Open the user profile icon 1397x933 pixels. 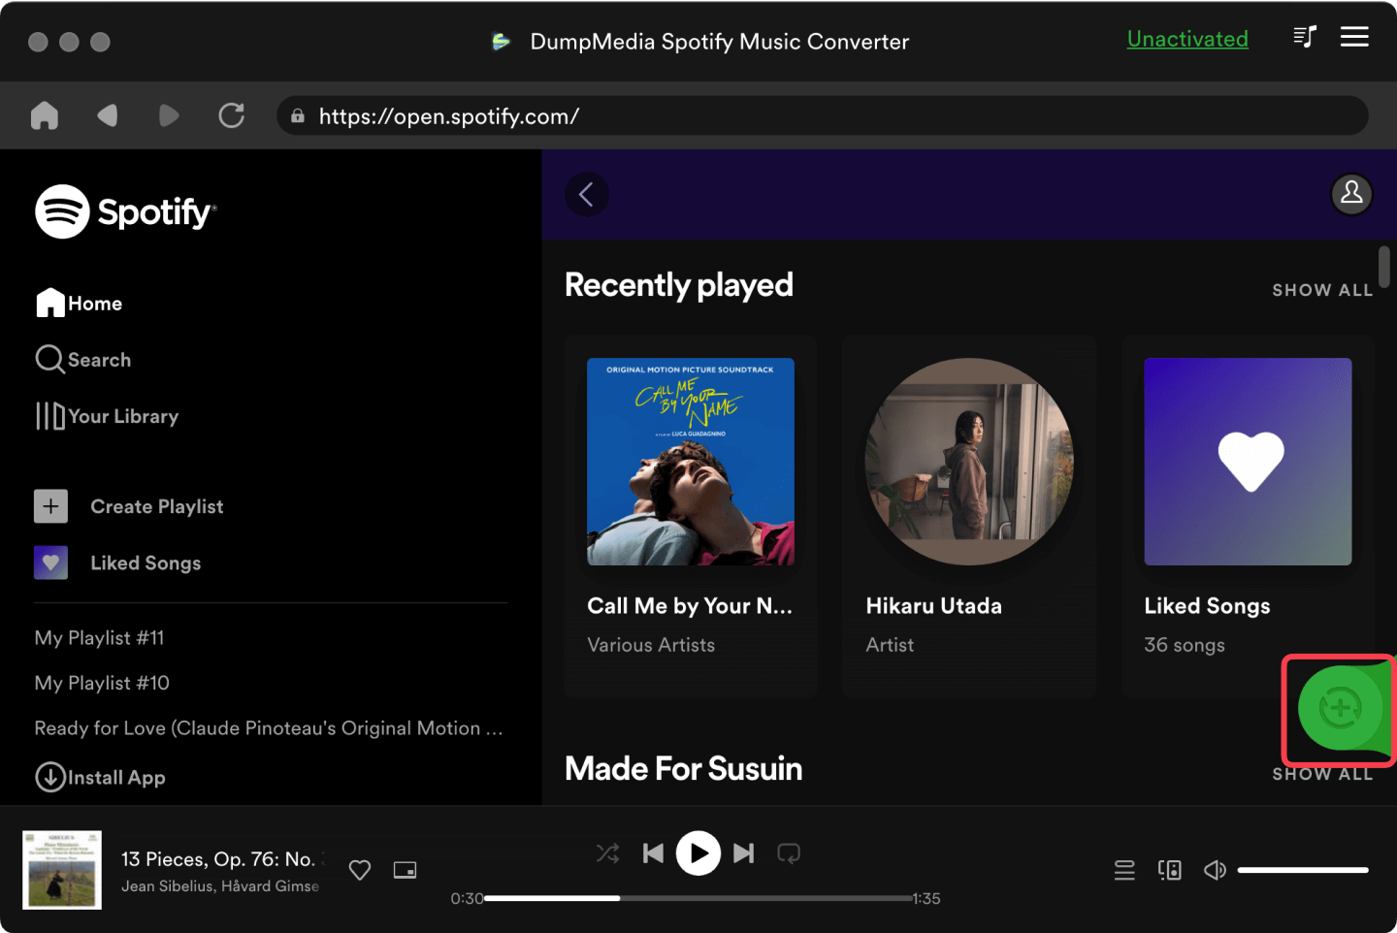[x=1351, y=194]
